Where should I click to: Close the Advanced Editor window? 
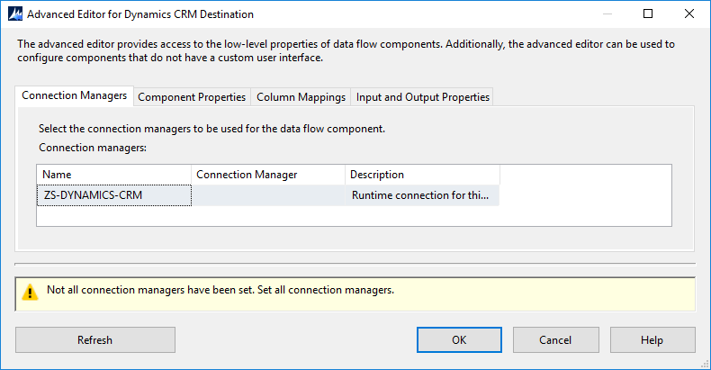tap(689, 14)
